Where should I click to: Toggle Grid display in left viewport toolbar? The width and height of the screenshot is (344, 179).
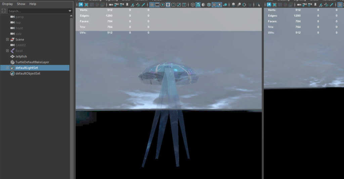tap(152, 5)
